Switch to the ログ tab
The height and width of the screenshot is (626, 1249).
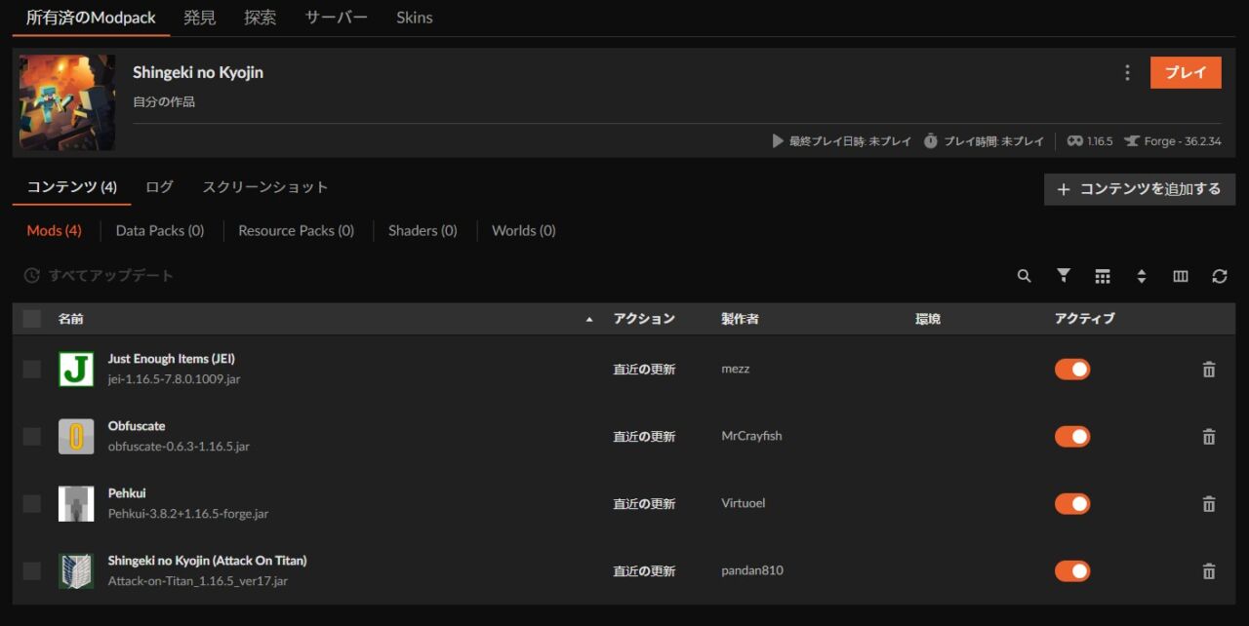pos(160,187)
